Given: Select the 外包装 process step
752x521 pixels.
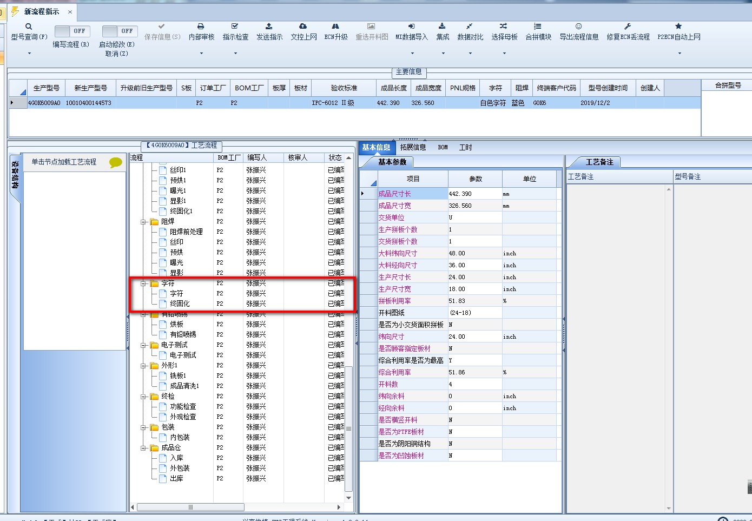Looking at the screenshot, I should [180, 468].
